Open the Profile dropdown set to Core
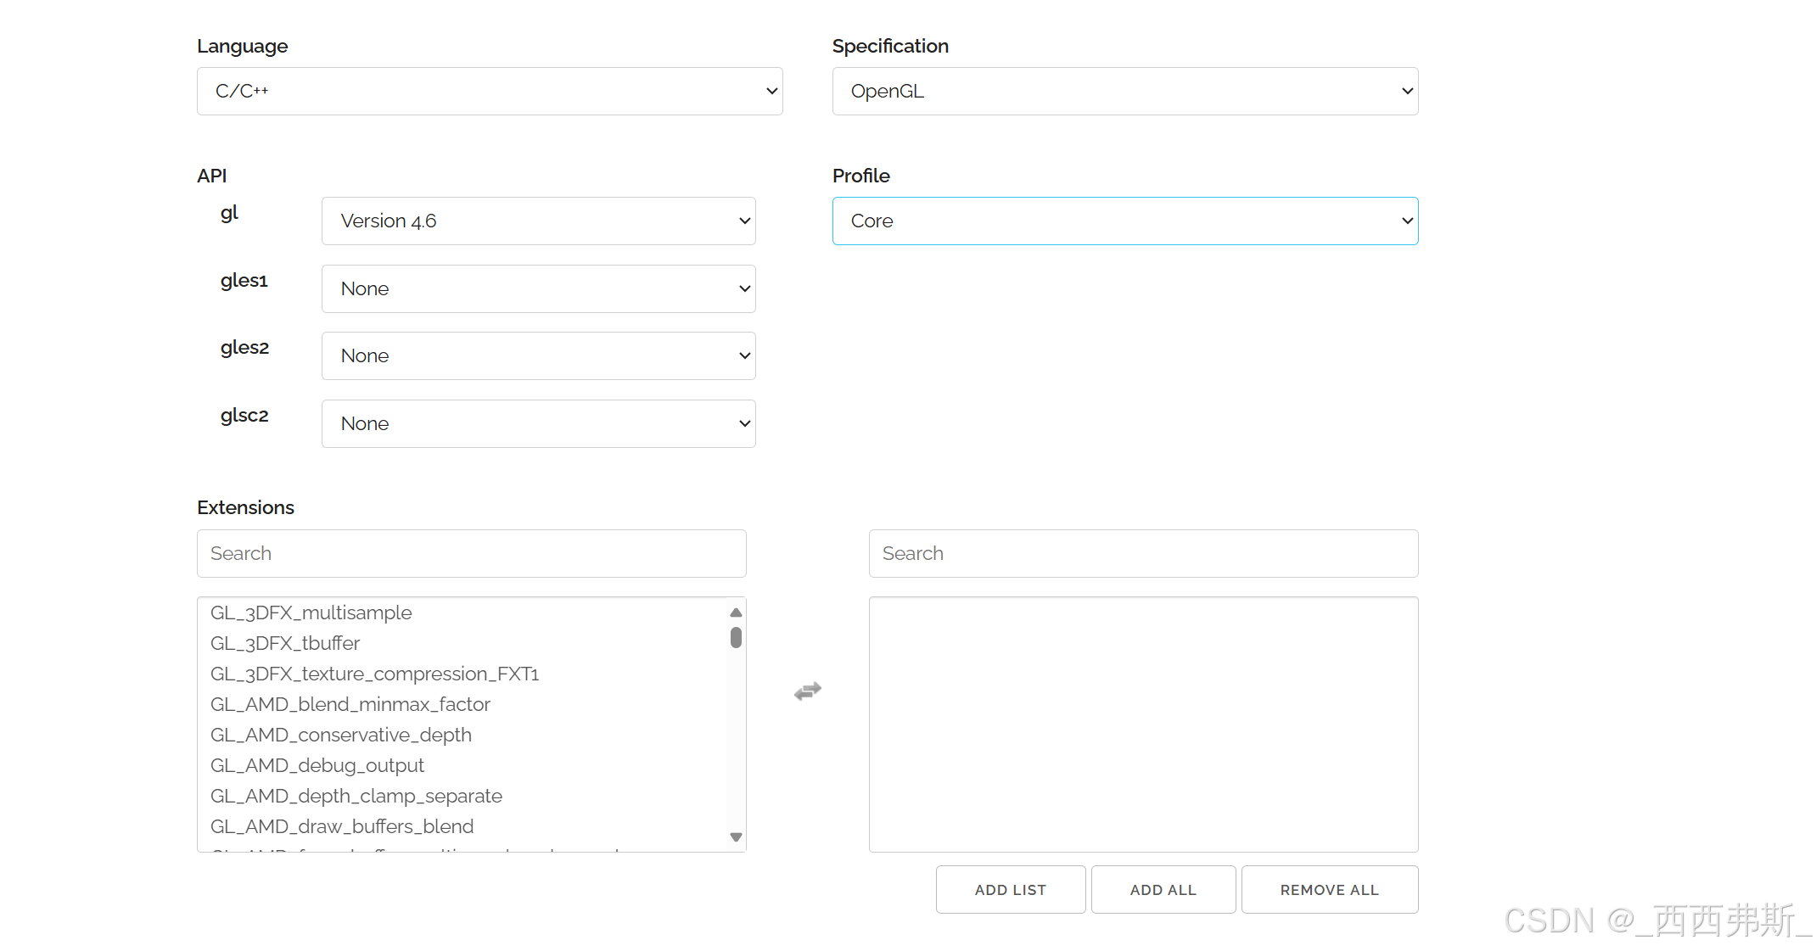Screen dimensions: 1816x951 click(1124, 221)
